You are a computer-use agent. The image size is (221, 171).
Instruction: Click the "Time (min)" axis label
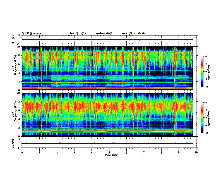coord(112,155)
